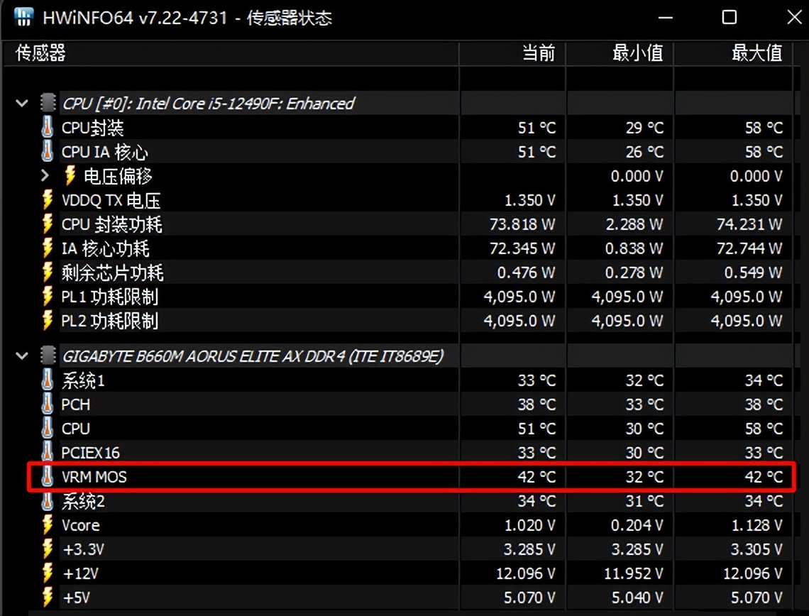This screenshot has width=809, height=616.
Task: Click thermometer icon next to PCIEX16
Action: (x=48, y=452)
